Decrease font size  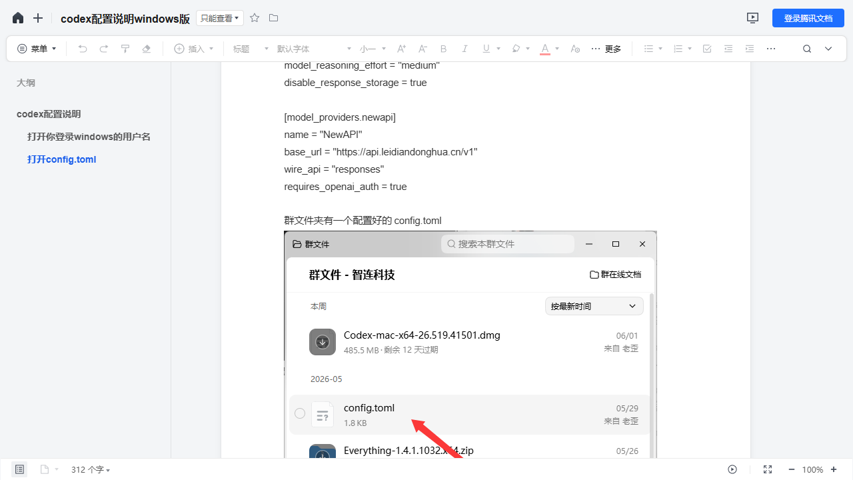(x=423, y=49)
